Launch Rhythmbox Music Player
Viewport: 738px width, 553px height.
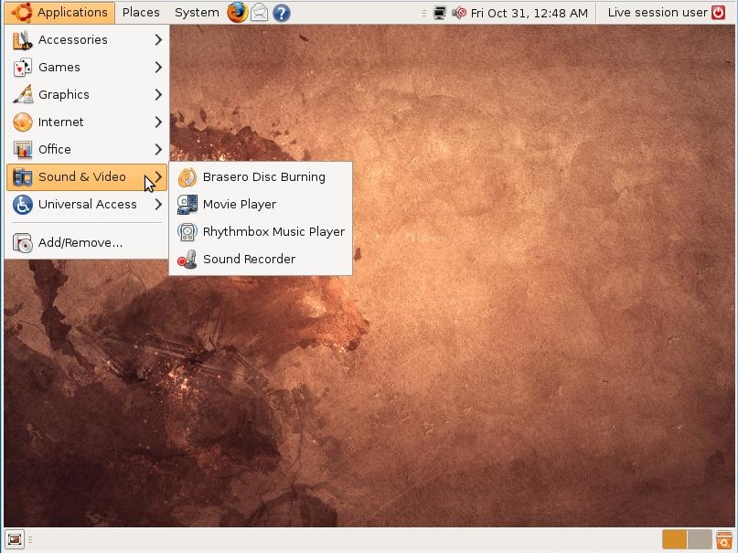point(261,232)
